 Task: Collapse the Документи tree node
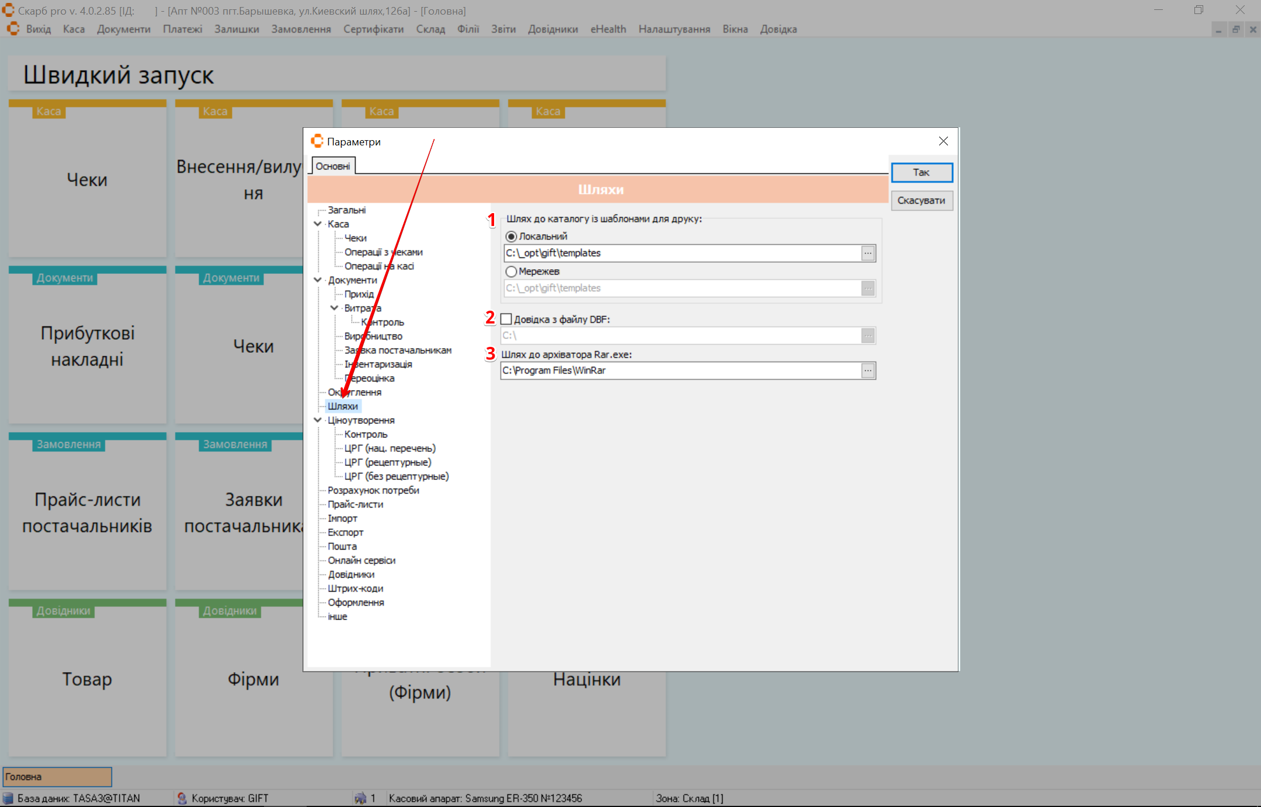318,280
